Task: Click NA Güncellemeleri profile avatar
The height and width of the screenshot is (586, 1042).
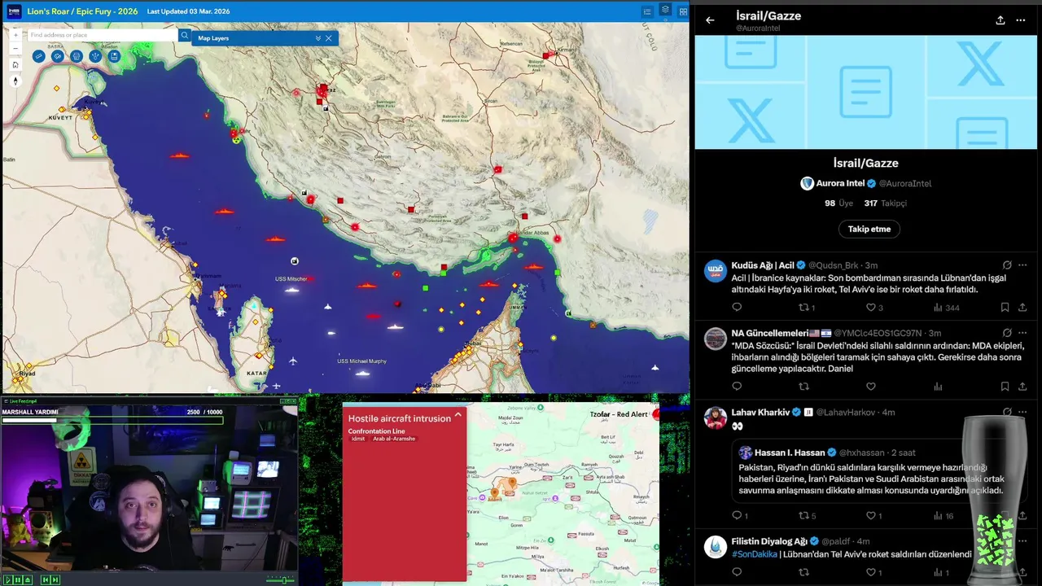Action: click(x=716, y=339)
